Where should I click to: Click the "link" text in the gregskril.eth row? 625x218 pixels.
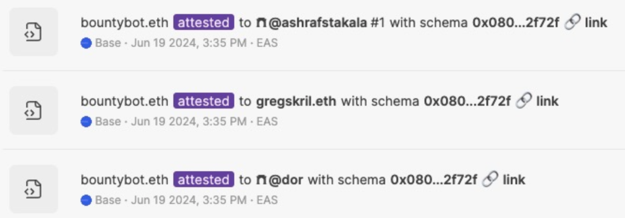547,101
